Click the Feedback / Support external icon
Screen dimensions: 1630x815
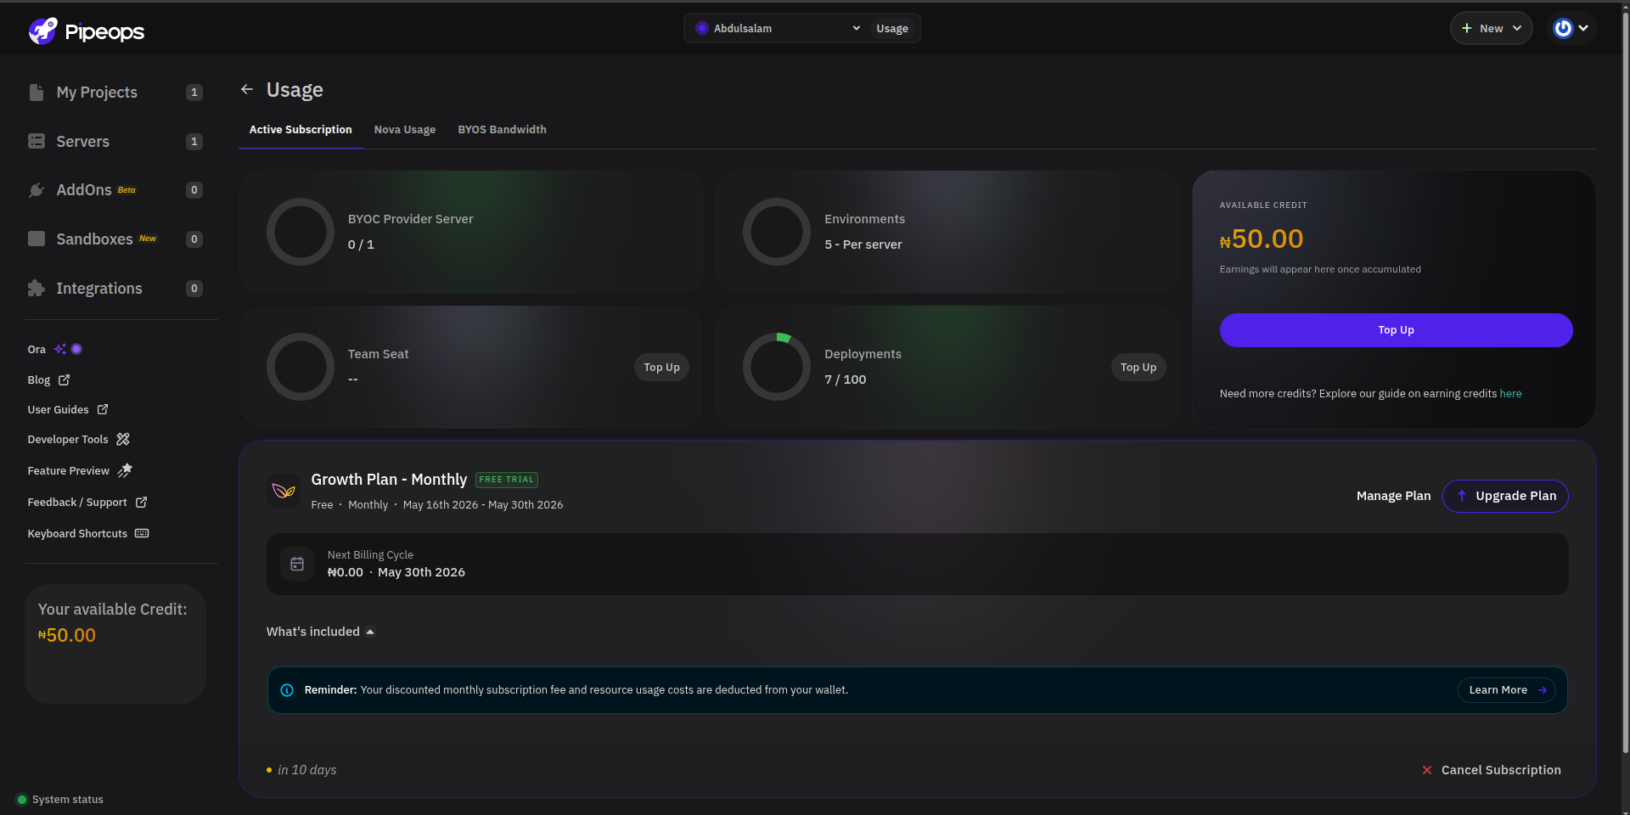tap(142, 503)
